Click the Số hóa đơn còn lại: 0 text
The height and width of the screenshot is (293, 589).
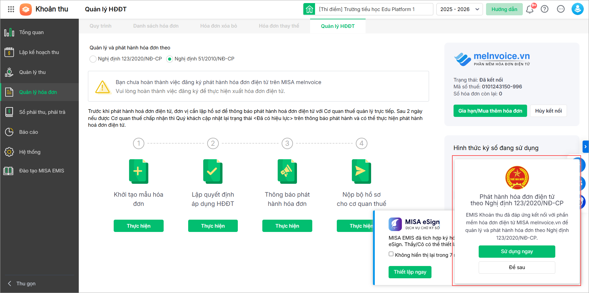point(478,94)
